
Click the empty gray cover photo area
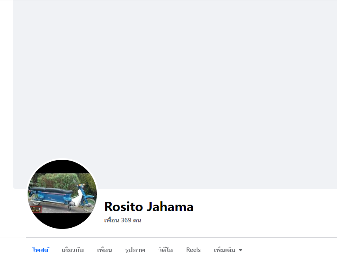click(175, 86)
